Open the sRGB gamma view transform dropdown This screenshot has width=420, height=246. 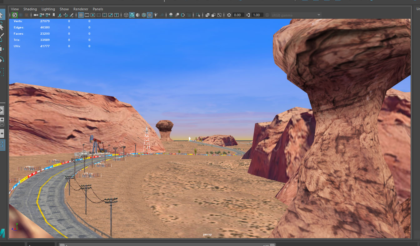tap(296, 15)
